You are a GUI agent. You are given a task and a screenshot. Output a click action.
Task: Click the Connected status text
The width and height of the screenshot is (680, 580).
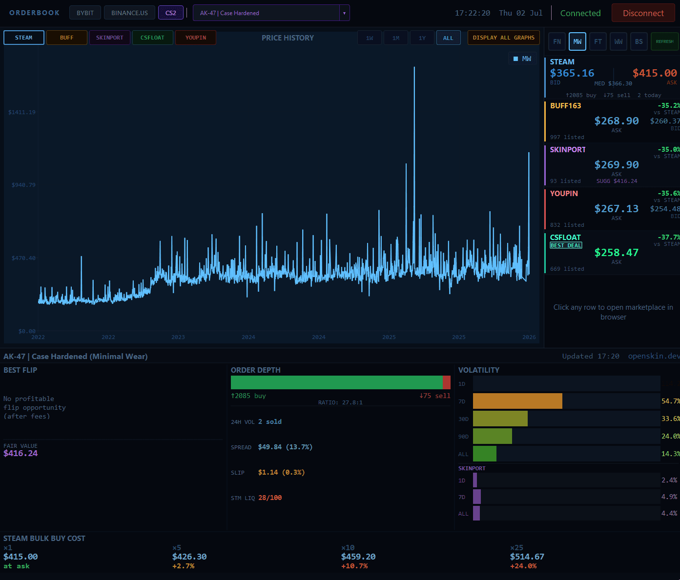pos(580,13)
